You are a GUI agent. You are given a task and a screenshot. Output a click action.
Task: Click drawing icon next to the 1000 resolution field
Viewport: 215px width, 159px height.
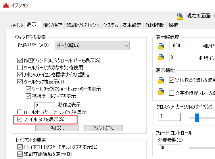coord(161,46)
